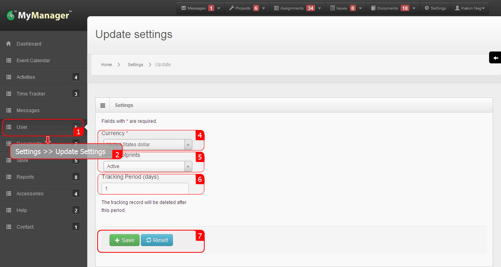
Task: Open Event Calendar from the sidebar
Action: click(x=33, y=61)
